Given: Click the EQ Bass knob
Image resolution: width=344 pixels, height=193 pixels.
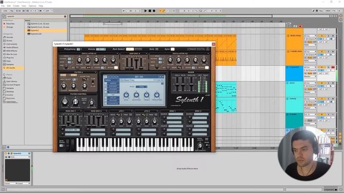Looking at the screenshot, I should point(126,95).
